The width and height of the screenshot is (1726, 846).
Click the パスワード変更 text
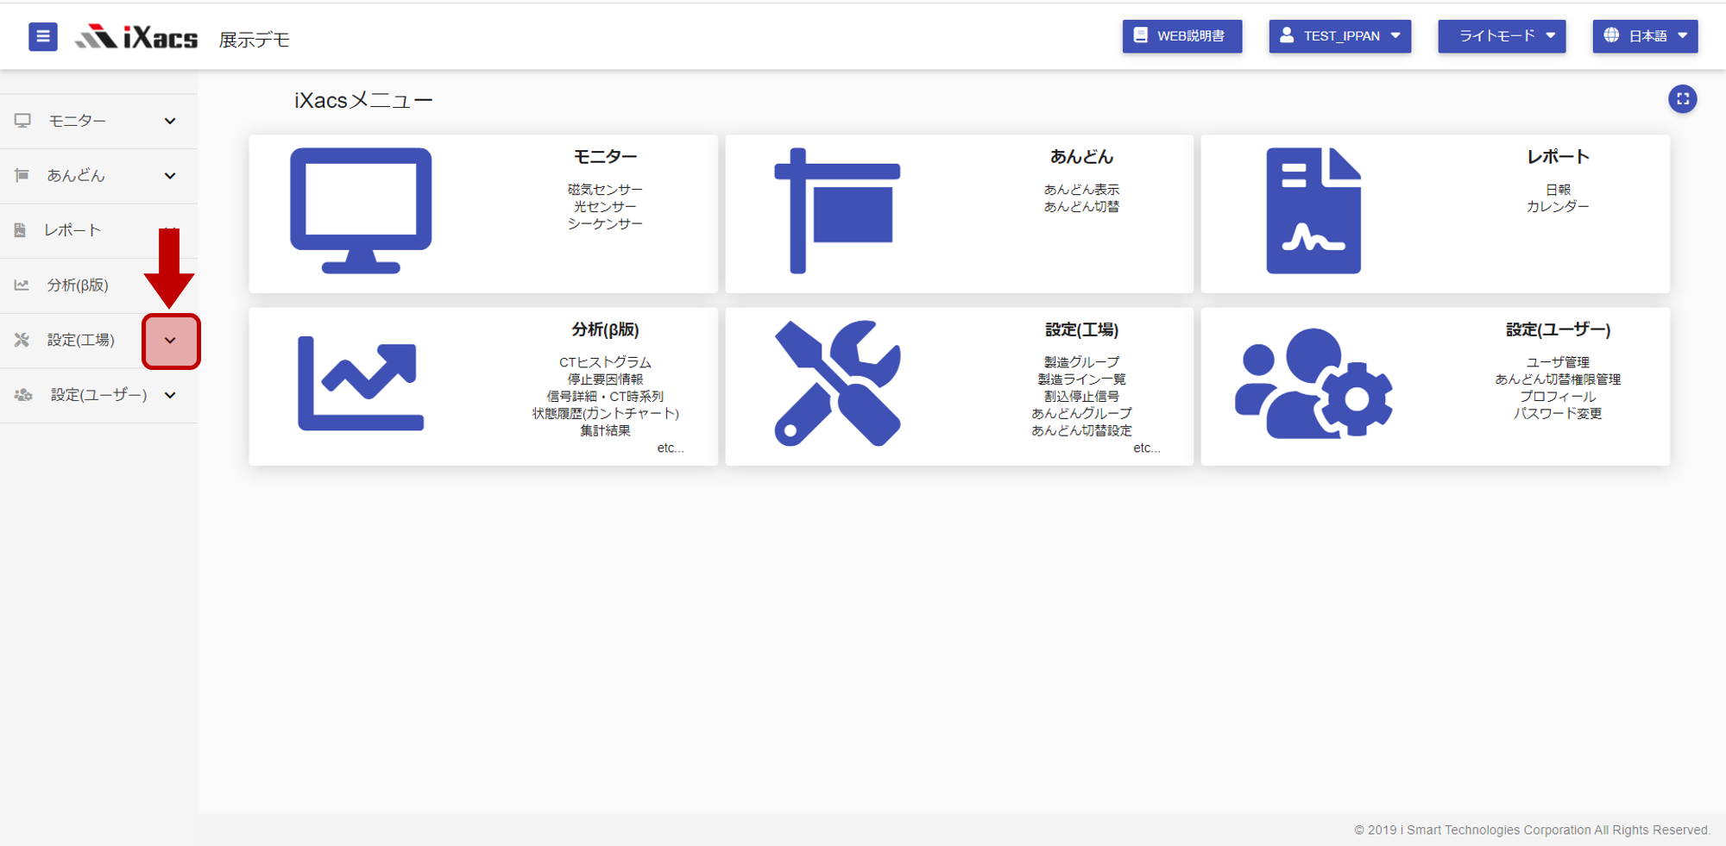[x=1558, y=414]
